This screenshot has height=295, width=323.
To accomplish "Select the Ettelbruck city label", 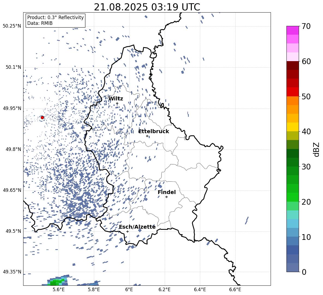I will 154,131.
